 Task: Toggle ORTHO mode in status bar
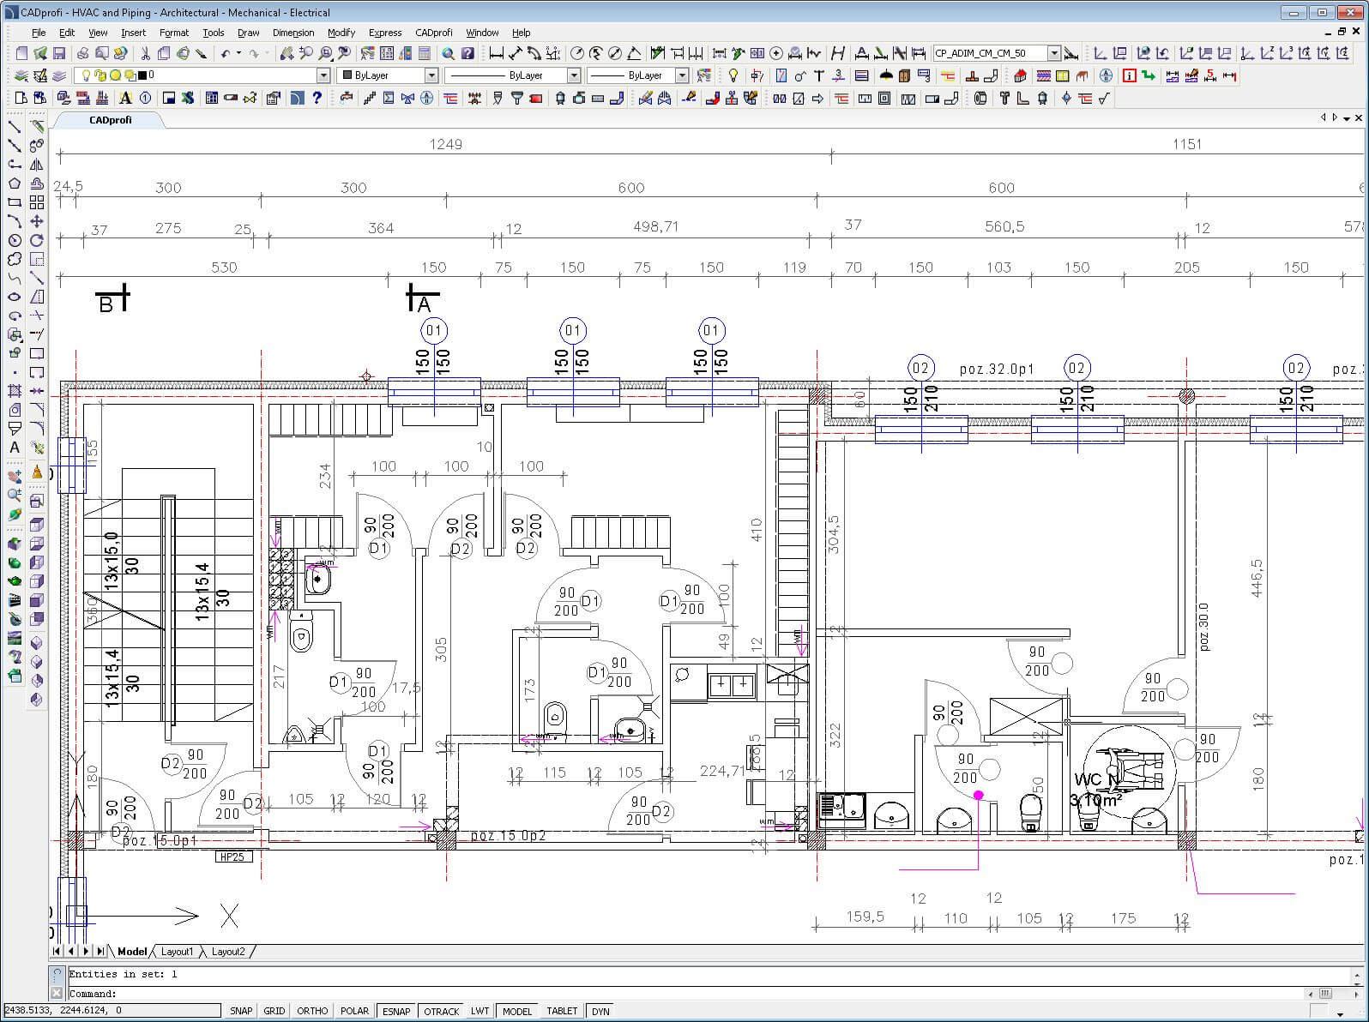click(x=312, y=1011)
